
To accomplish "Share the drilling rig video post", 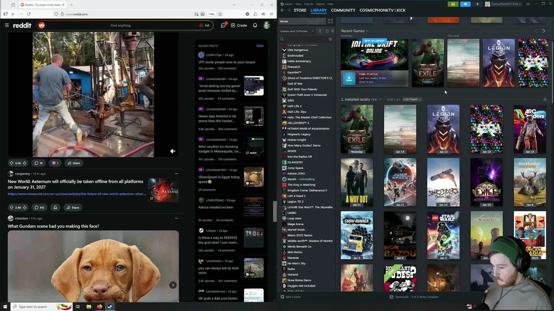I will (x=74, y=163).
